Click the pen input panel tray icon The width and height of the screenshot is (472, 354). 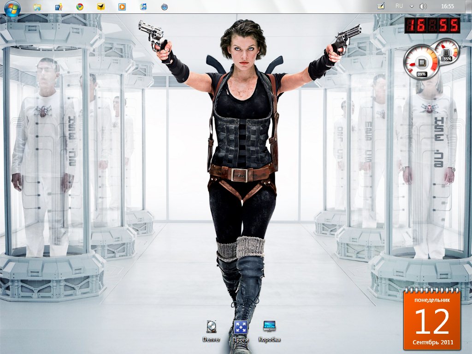(x=381, y=6)
